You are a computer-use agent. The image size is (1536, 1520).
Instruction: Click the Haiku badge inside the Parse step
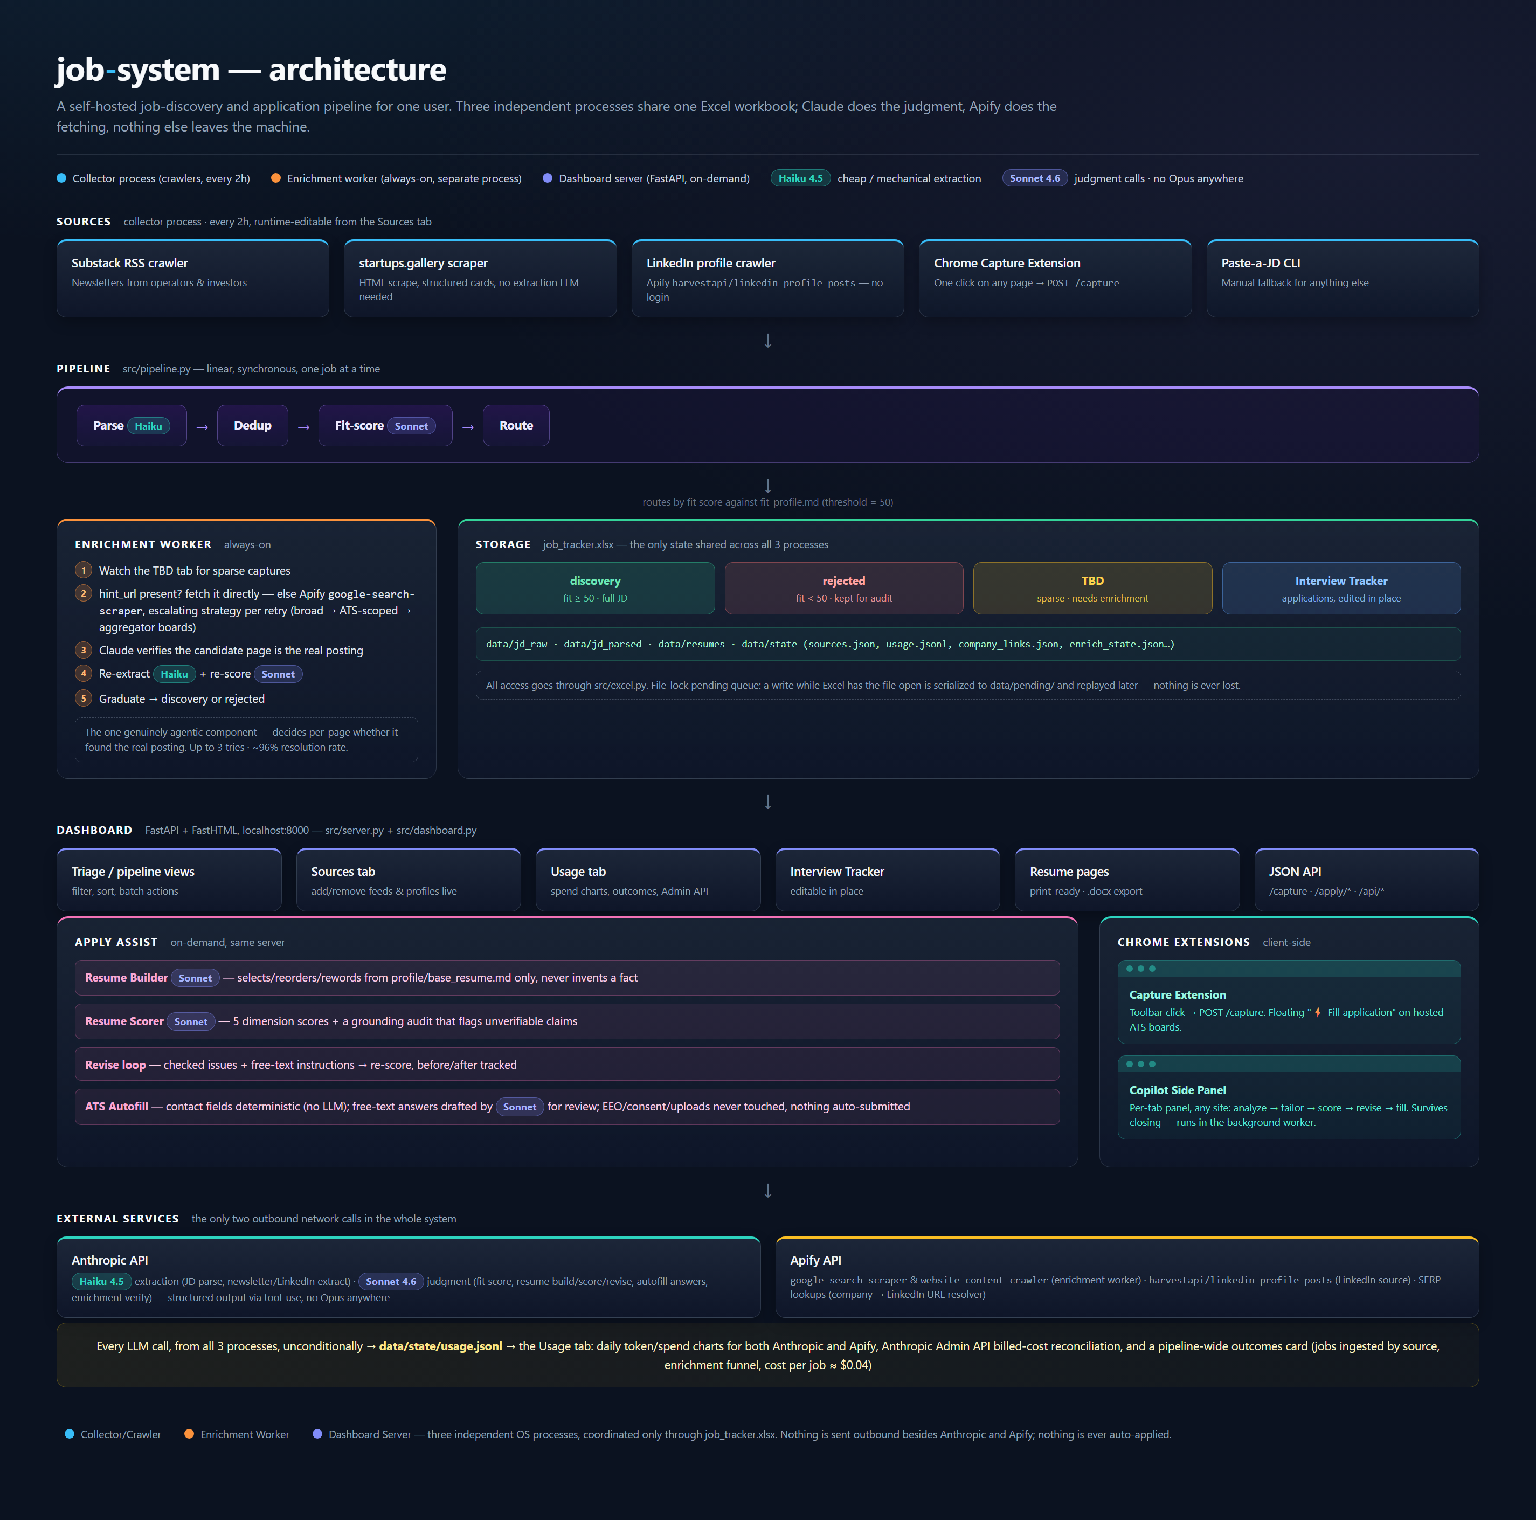pos(149,426)
